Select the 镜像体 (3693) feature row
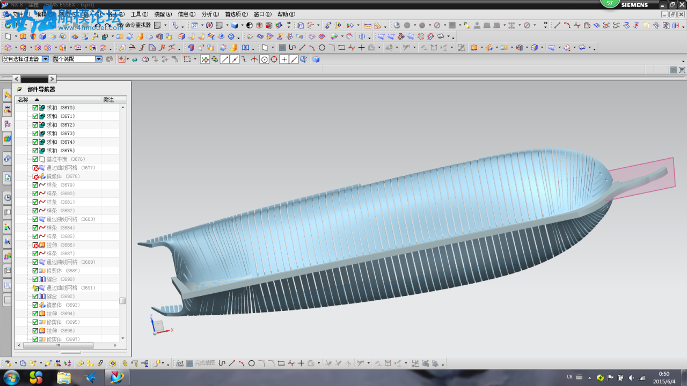This screenshot has height=386, width=687. pyautogui.click(x=63, y=305)
